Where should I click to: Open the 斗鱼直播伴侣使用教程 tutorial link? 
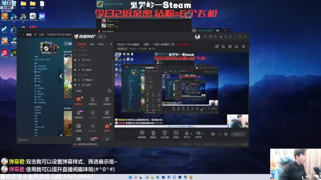pos(87,144)
